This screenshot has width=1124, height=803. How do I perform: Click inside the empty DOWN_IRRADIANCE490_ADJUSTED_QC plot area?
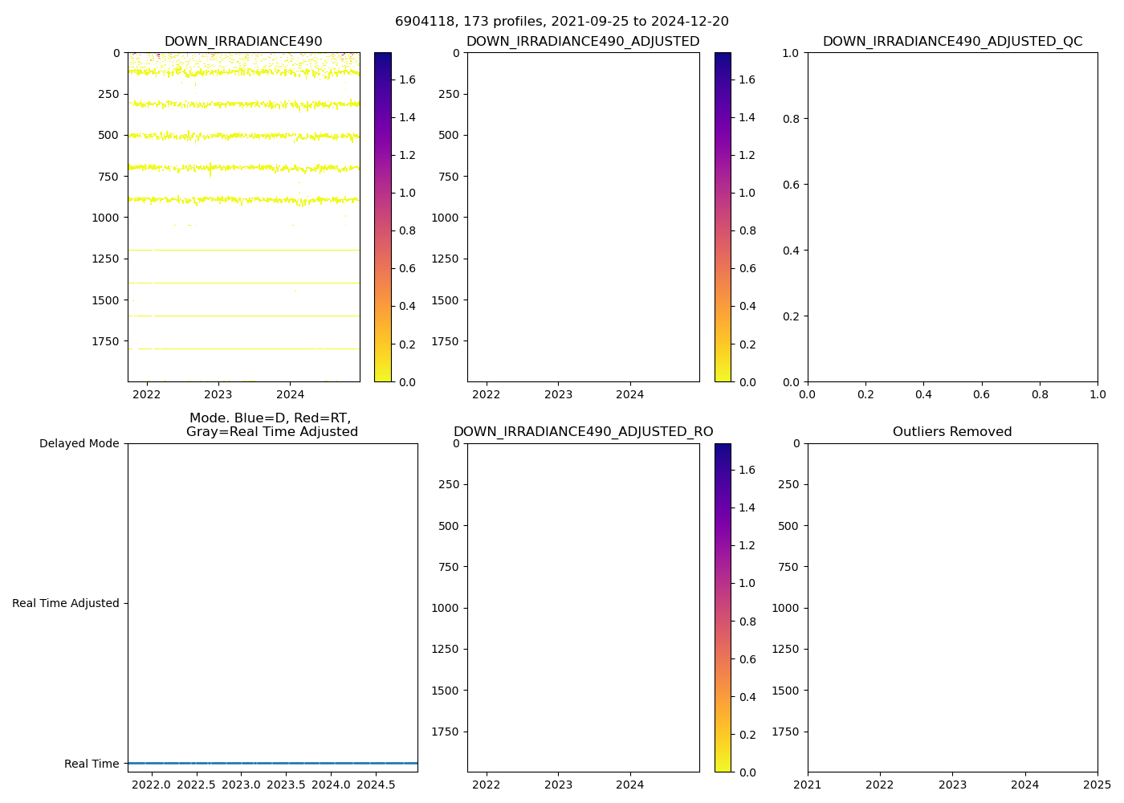952,217
